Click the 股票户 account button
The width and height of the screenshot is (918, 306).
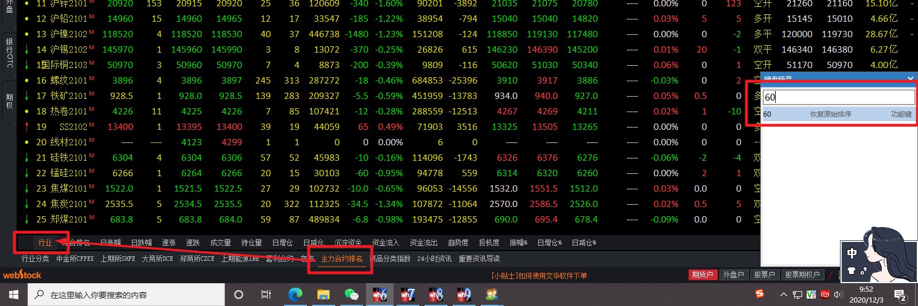tap(764, 275)
